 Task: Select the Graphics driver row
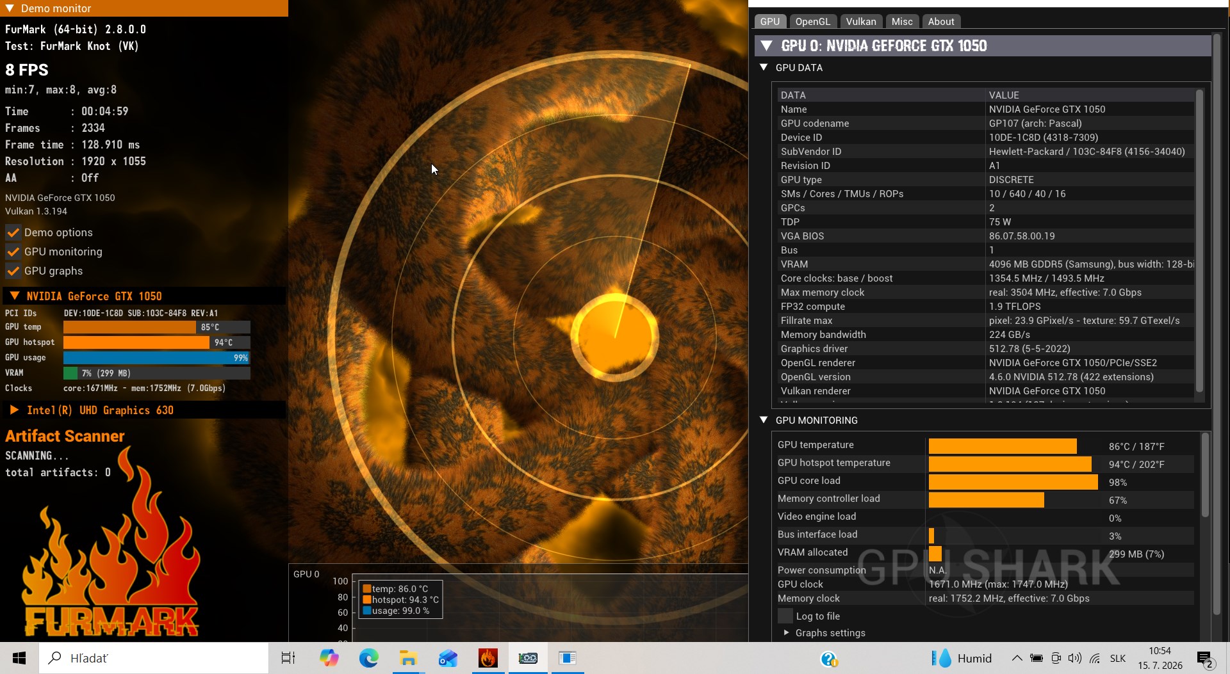point(985,348)
